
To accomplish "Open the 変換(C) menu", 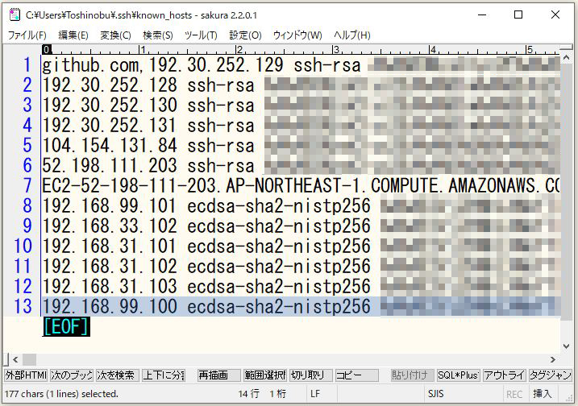I will pos(116,35).
